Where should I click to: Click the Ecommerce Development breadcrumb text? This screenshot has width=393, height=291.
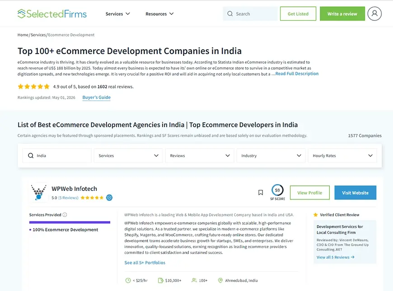pyautogui.click(x=71, y=35)
